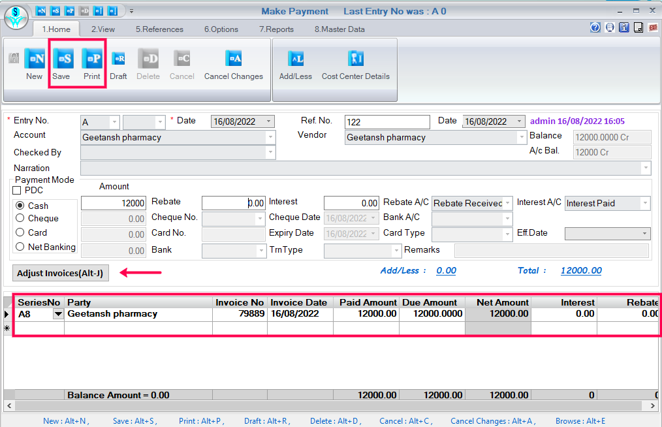This screenshot has height=427, width=662.
Task: Click the Save ribbon icon
Action: 63,58
